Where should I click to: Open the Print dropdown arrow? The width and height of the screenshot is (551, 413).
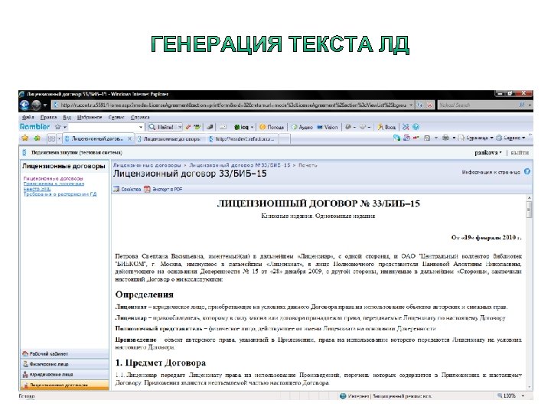click(454, 138)
